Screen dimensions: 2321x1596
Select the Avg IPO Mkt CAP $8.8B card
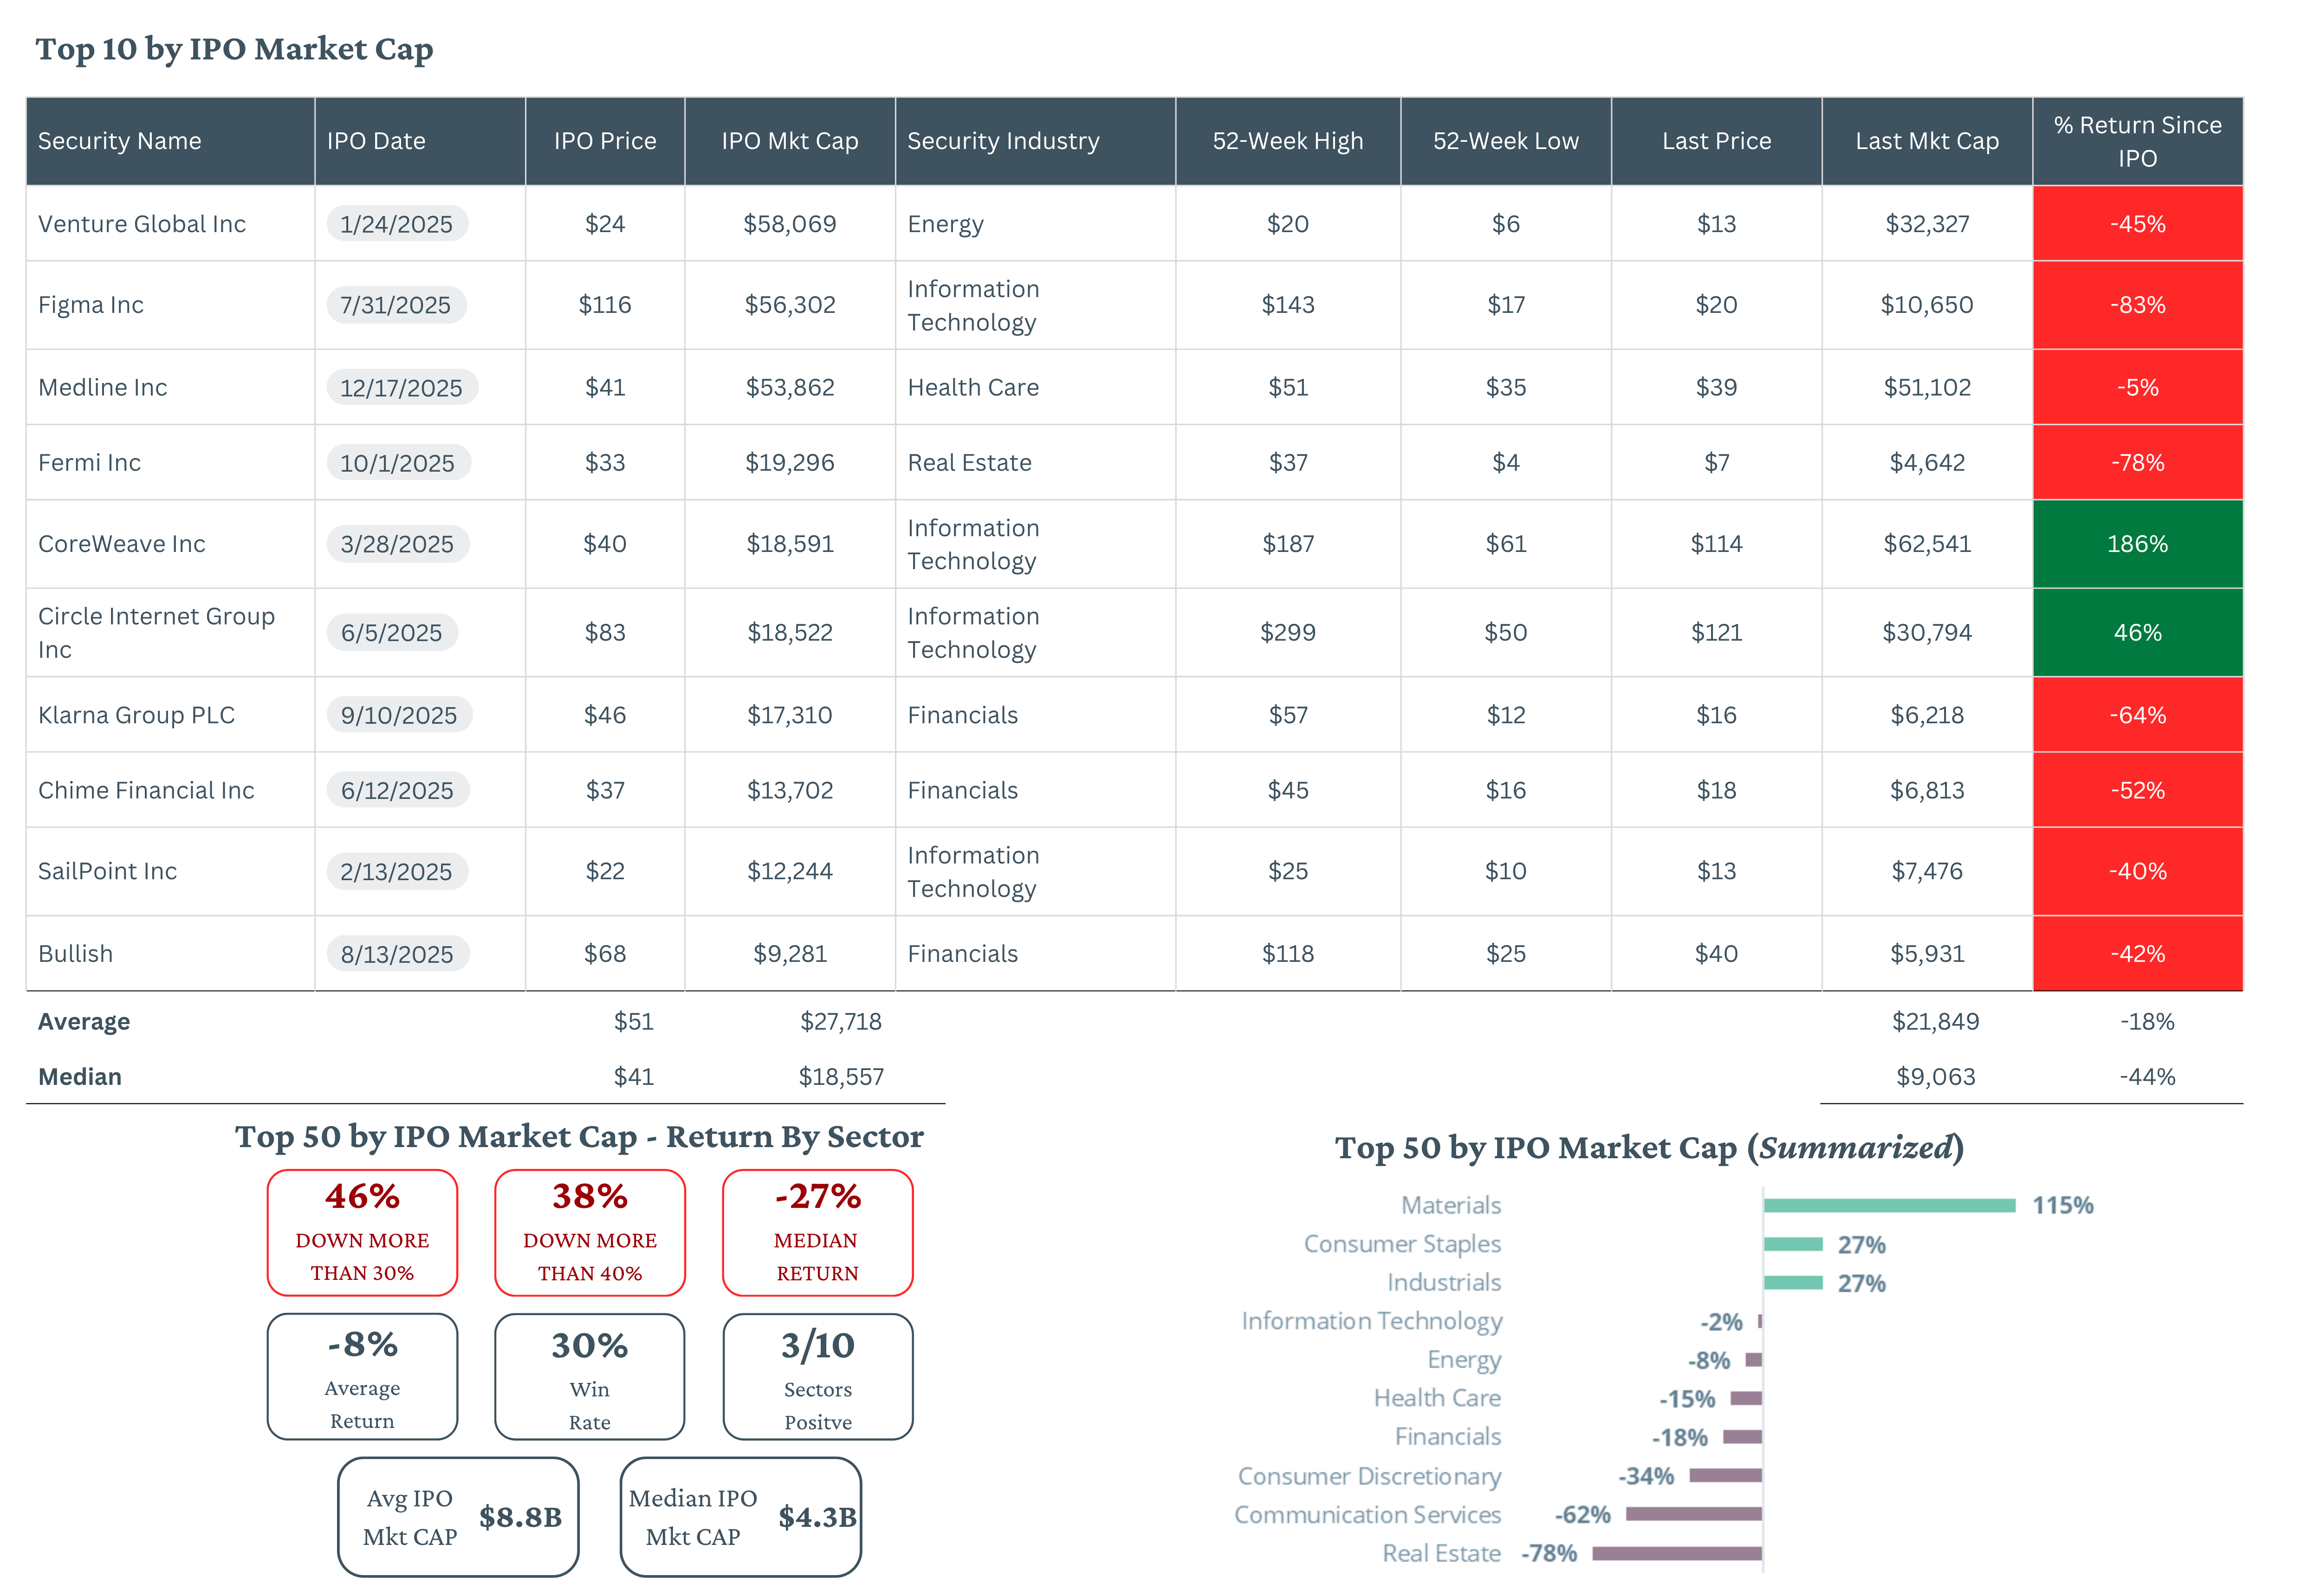[459, 1517]
